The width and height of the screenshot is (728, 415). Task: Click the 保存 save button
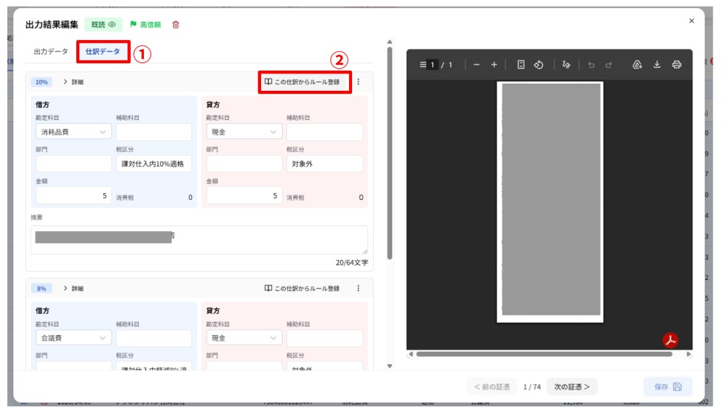click(x=668, y=387)
